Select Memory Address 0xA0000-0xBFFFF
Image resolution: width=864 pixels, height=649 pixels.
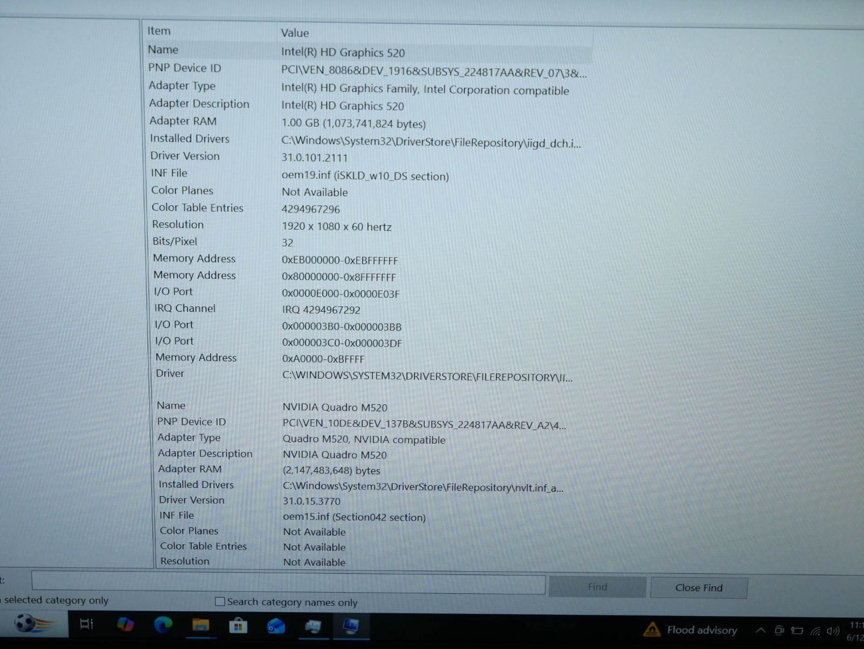click(x=323, y=359)
